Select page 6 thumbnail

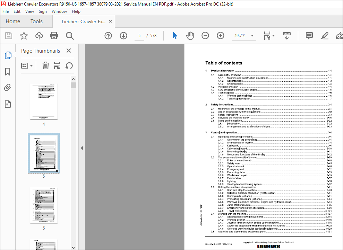pyautogui.click(x=44, y=205)
